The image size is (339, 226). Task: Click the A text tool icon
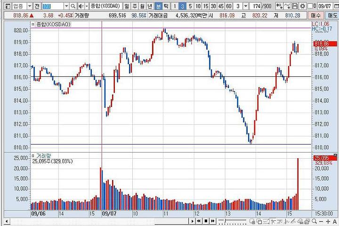pyautogui.click(x=334, y=221)
